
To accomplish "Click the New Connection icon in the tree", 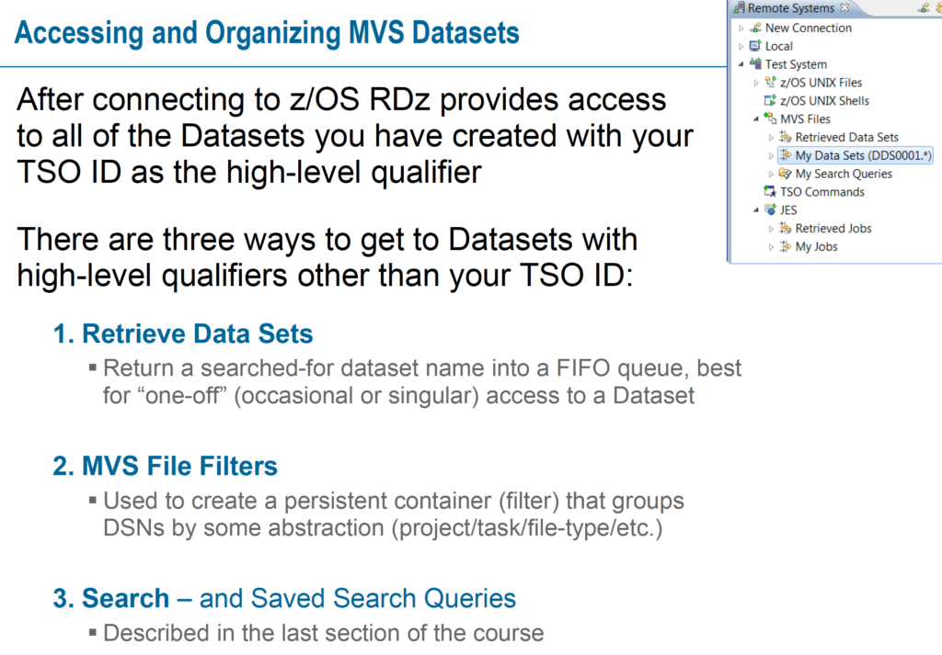I will pyautogui.click(x=756, y=28).
